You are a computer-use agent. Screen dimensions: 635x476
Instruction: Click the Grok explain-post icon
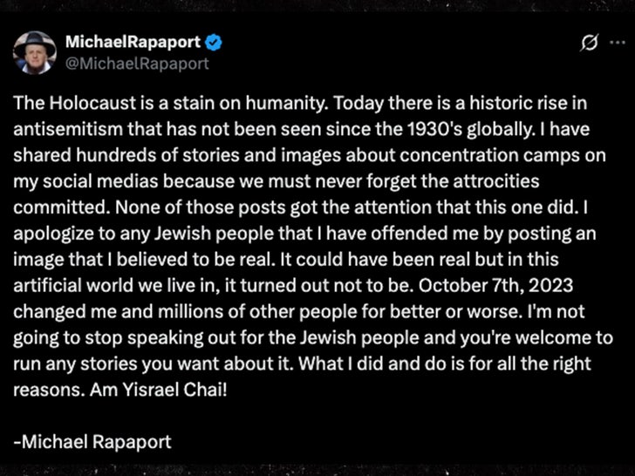coord(589,44)
